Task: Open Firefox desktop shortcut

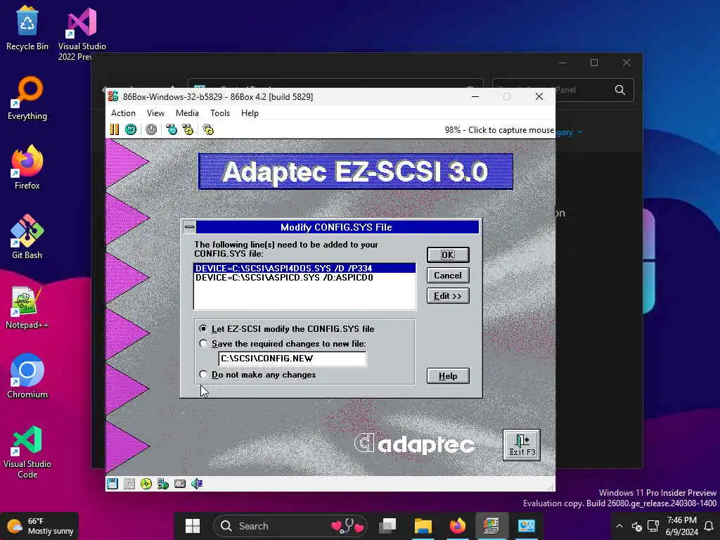Action: 27,167
